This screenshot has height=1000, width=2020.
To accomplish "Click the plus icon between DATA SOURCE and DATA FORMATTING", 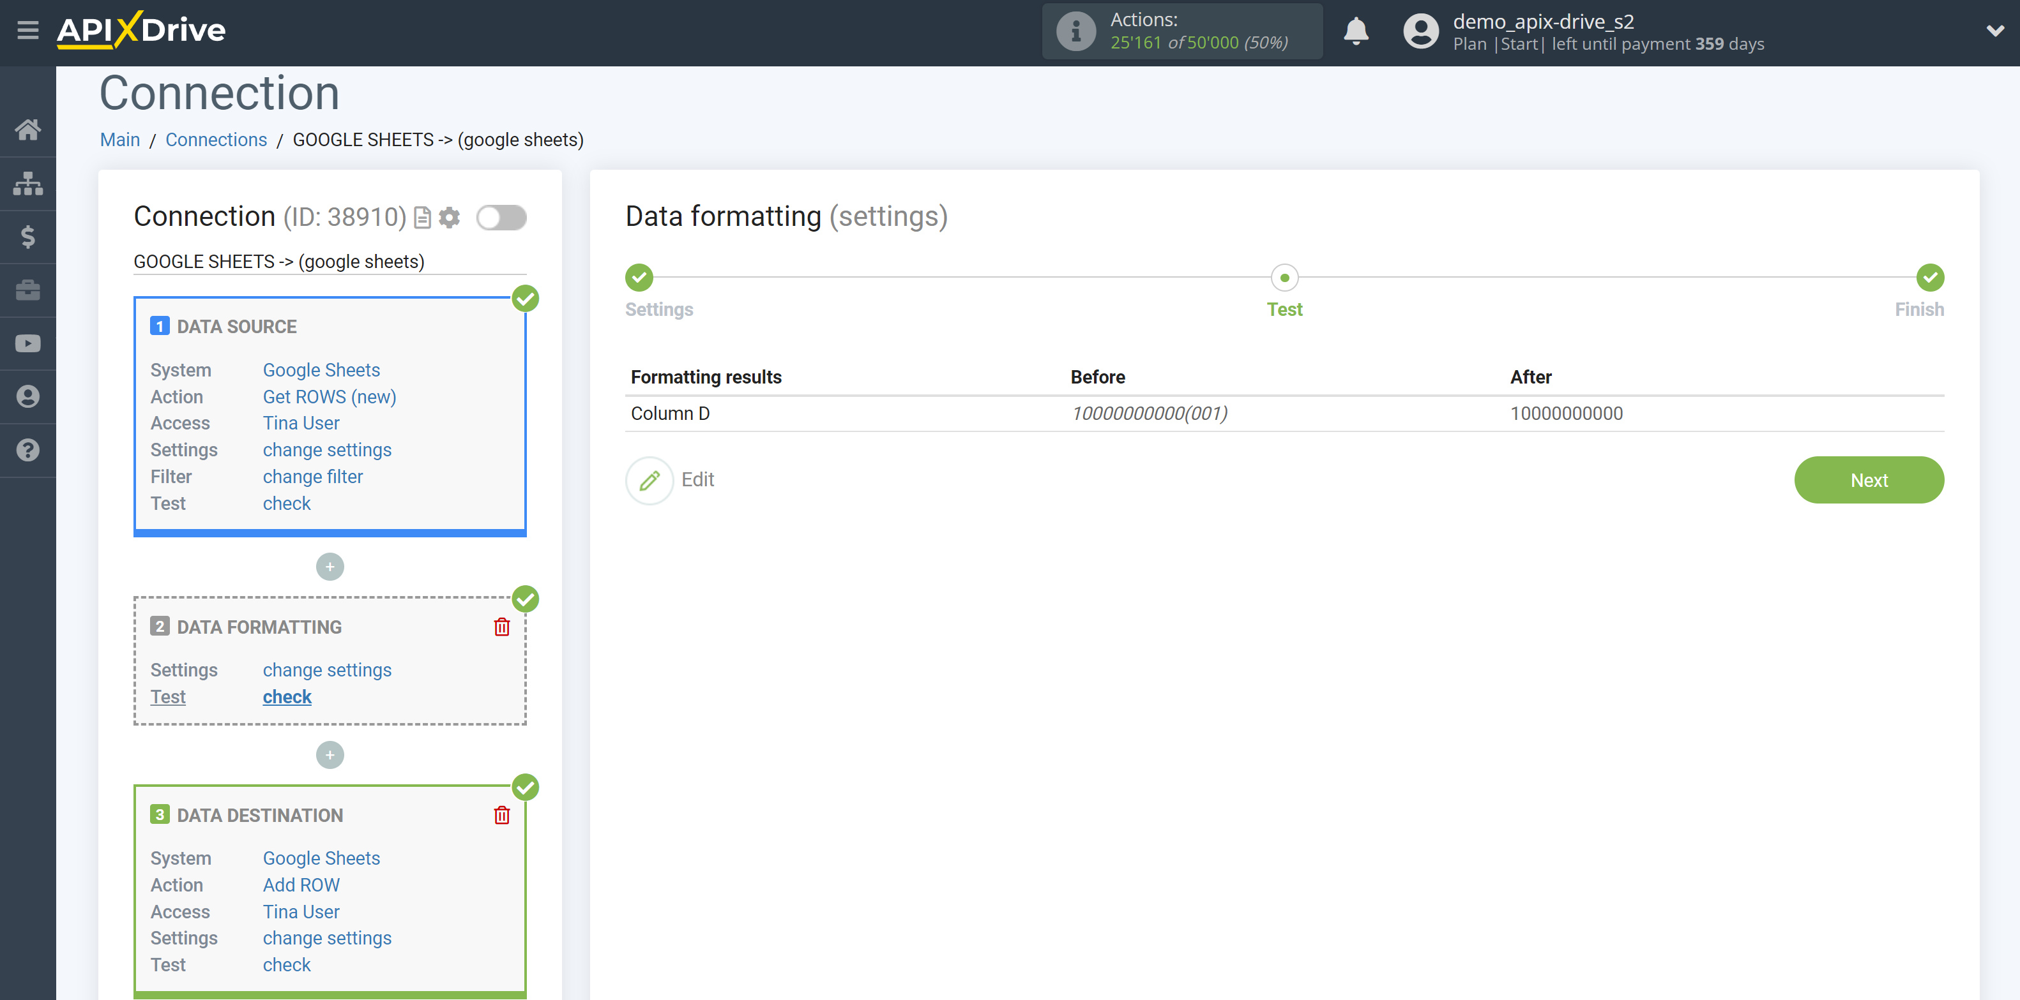I will pyautogui.click(x=330, y=566).
